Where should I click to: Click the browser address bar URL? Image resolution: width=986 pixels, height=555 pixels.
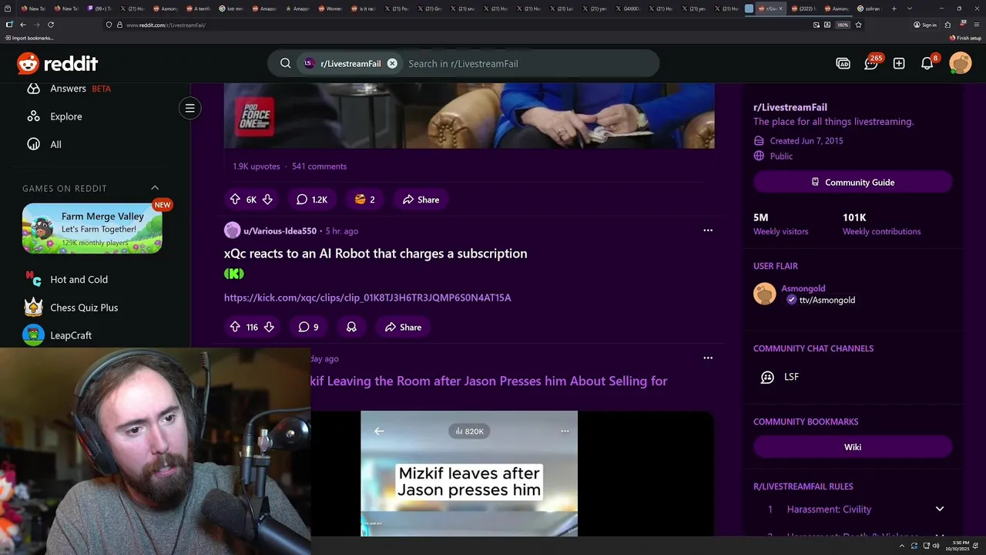tap(166, 25)
